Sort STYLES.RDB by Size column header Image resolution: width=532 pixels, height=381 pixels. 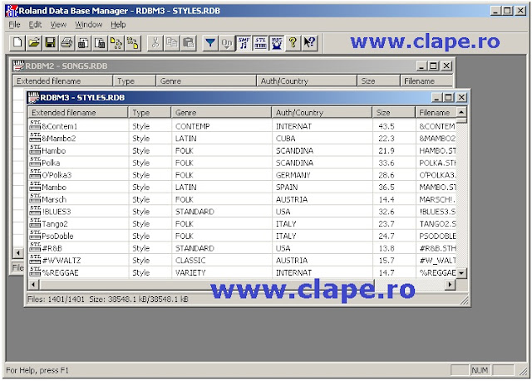coord(393,112)
